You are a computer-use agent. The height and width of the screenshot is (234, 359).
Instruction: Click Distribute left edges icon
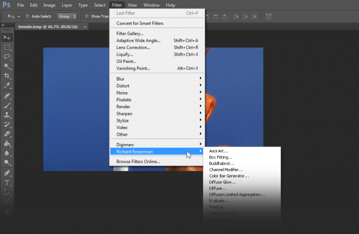pos(236,17)
